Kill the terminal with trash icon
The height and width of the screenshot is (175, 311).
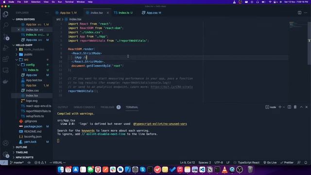[295, 107]
